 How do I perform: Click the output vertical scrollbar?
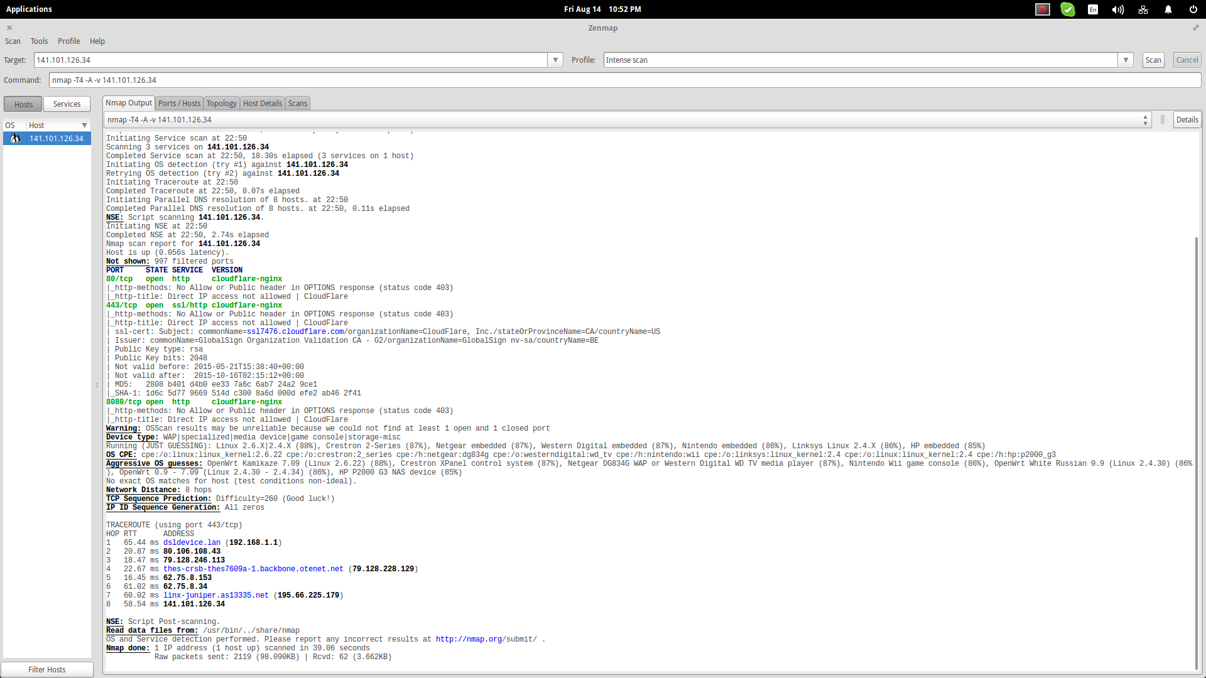coord(1197,452)
